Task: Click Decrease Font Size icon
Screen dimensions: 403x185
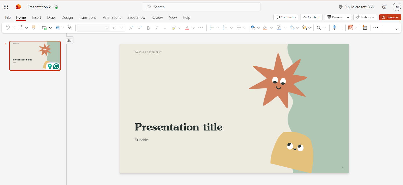Action: tap(140, 28)
